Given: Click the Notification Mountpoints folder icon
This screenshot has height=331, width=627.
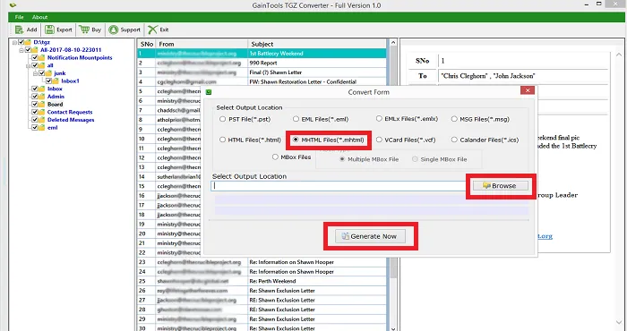Looking at the screenshot, I should tap(41, 58).
